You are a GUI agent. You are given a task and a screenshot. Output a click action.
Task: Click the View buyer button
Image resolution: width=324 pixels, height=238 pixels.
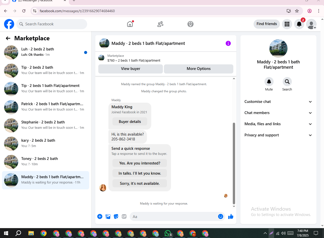pos(130,69)
